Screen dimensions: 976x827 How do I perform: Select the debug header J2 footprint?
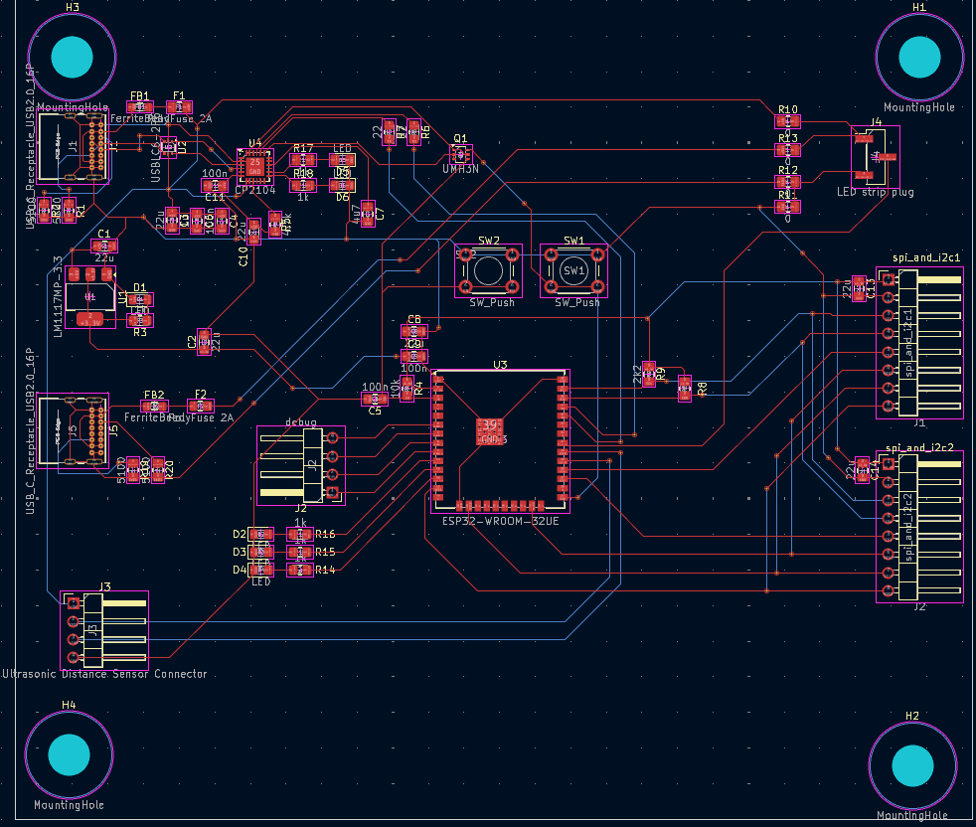pos(300,464)
